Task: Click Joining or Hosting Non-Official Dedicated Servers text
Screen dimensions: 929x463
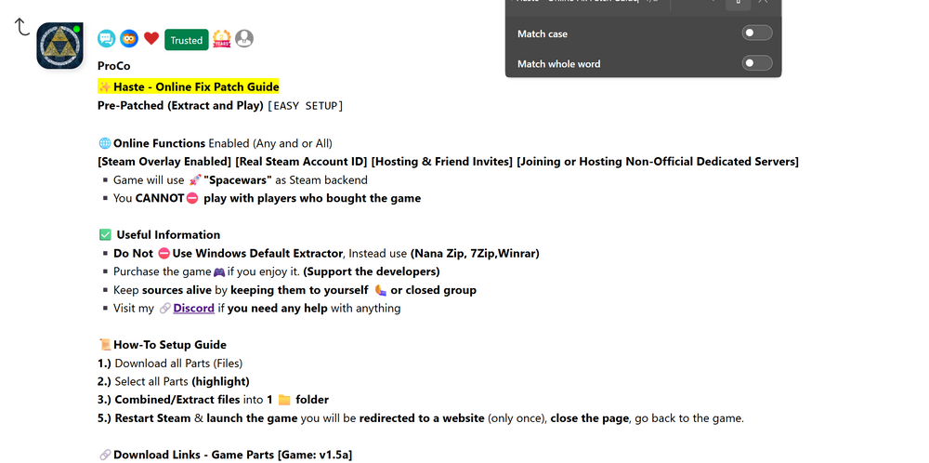Action: pyautogui.click(x=658, y=161)
